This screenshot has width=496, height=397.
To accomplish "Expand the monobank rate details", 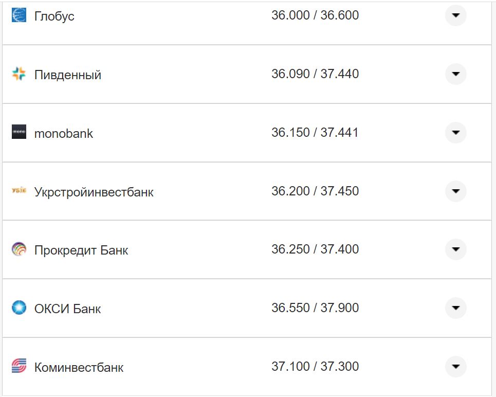I will pyautogui.click(x=455, y=133).
